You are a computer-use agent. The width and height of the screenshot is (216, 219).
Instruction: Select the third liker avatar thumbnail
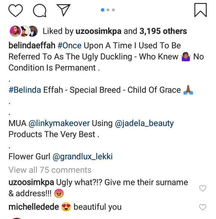pyautogui.click(x=32, y=31)
